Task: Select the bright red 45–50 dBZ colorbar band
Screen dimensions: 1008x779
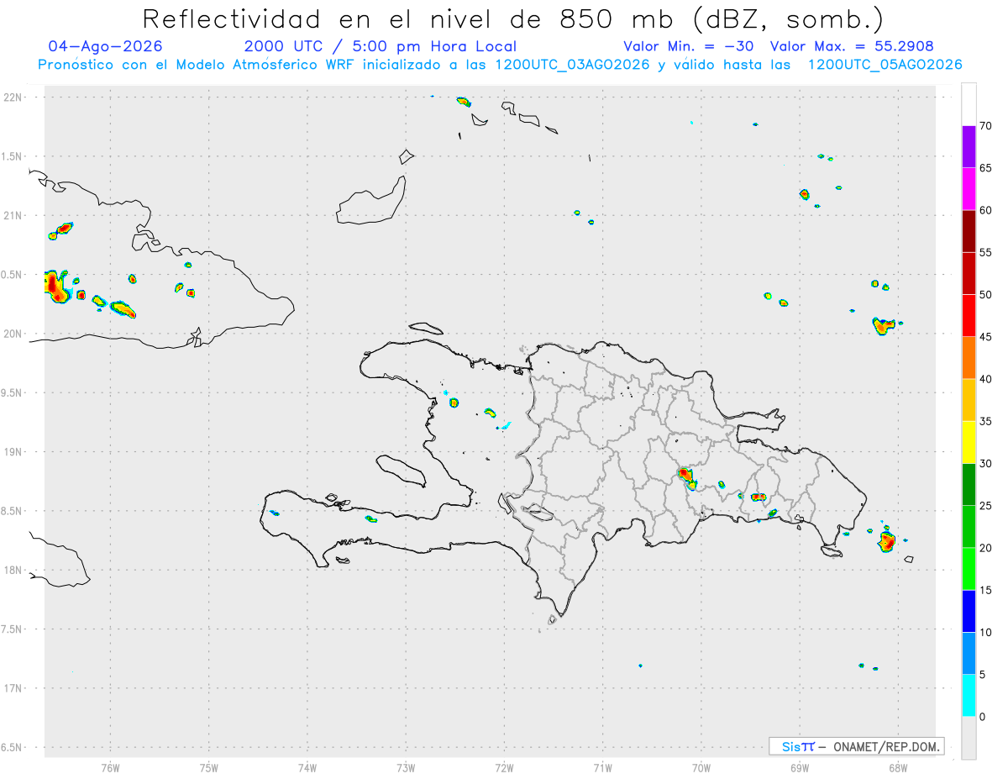Action: click(969, 316)
